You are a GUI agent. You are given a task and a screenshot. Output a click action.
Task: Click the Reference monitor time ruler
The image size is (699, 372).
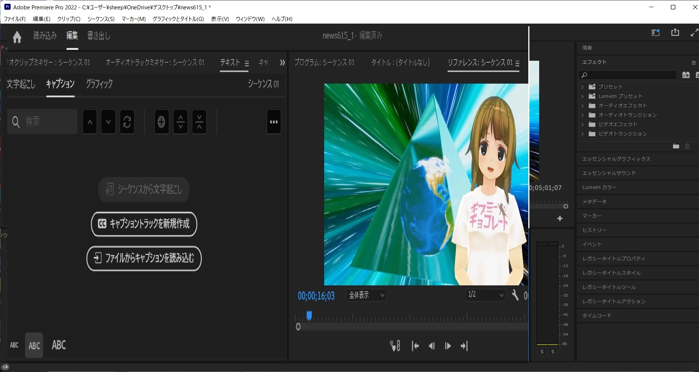[x=411, y=318]
